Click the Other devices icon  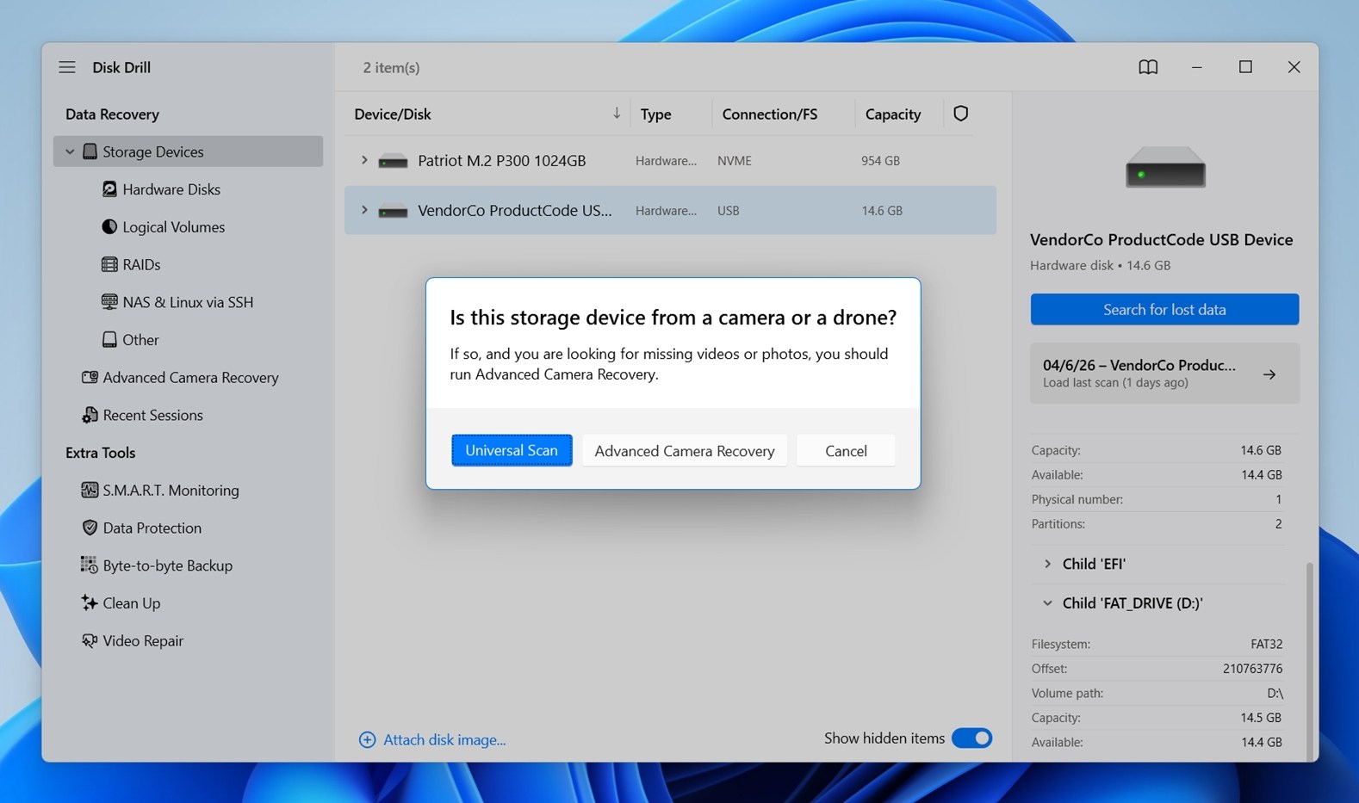click(x=109, y=340)
